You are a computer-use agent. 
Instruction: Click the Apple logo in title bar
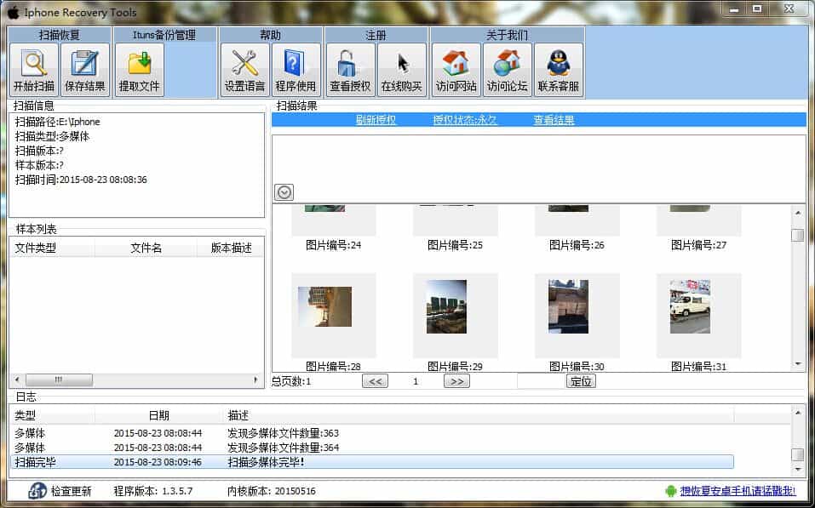[13, 13]
